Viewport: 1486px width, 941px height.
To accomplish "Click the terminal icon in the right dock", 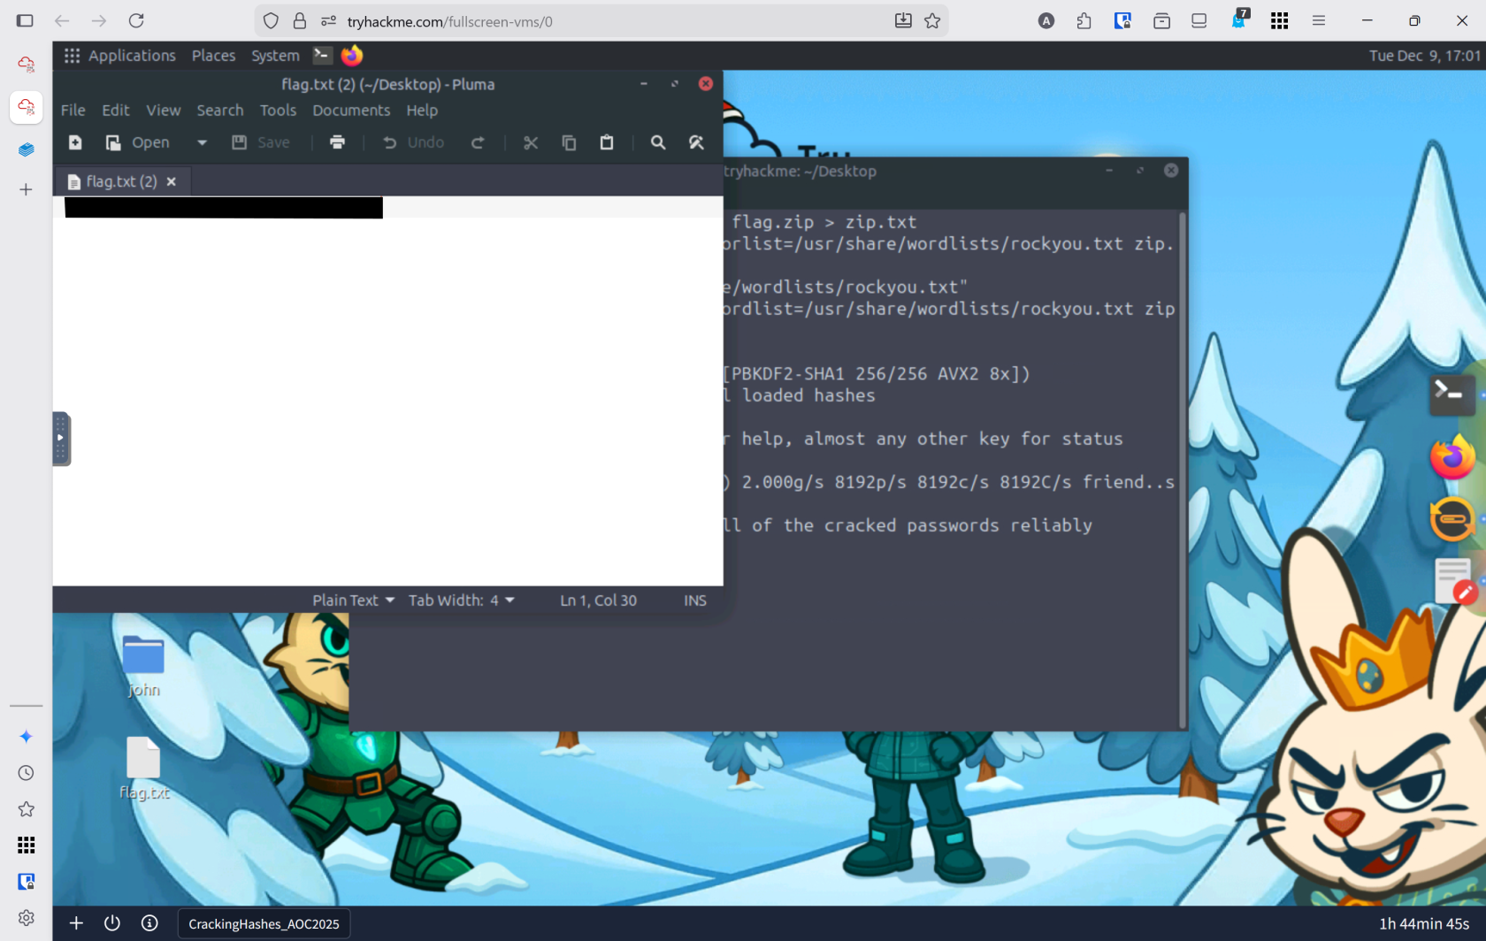I will pyautogui.click(x=1452, y=393).
